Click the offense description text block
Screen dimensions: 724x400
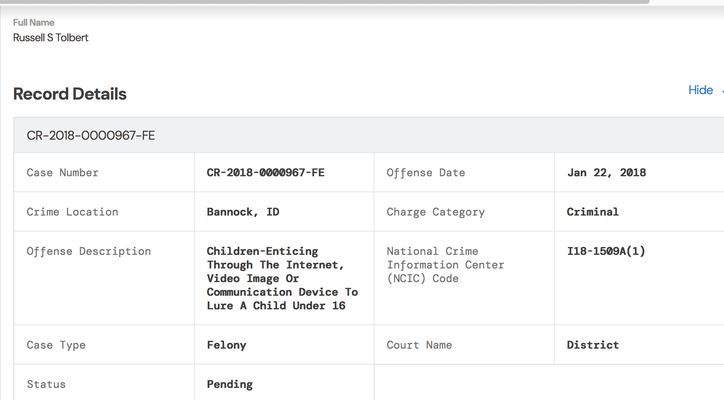click(x=282, y=278)
